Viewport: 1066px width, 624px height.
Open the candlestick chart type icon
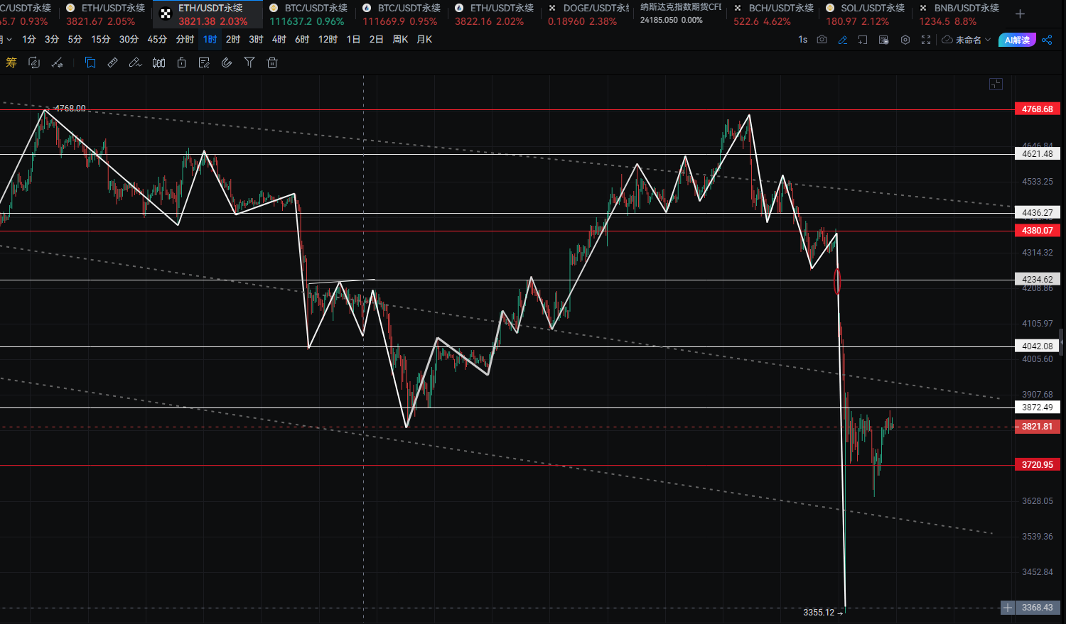tap(158, 63)
